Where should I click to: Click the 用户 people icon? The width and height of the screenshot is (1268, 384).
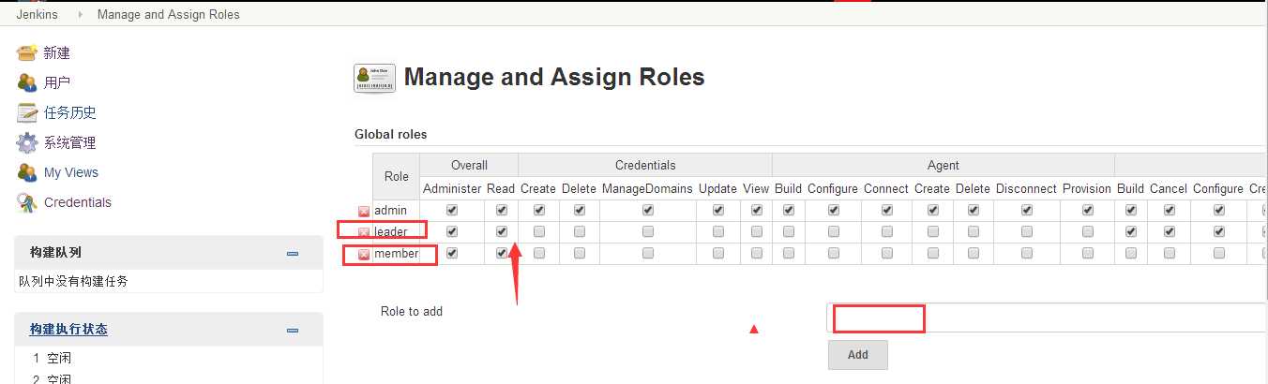tap(27, 82)
